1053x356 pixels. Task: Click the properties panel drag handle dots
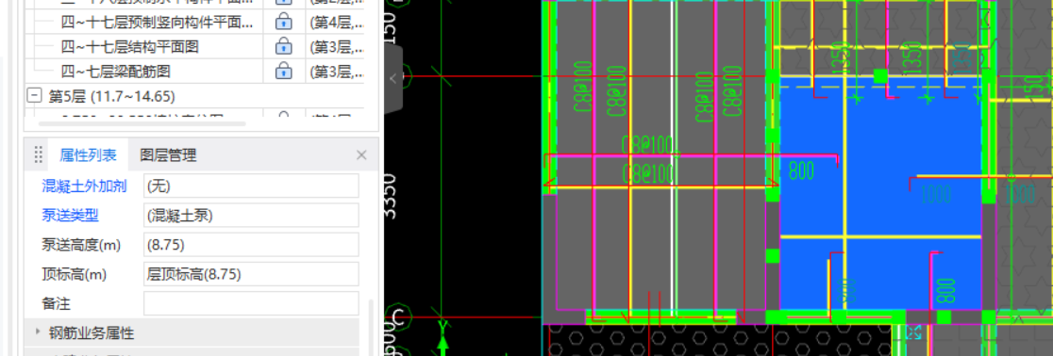(39, 155)
